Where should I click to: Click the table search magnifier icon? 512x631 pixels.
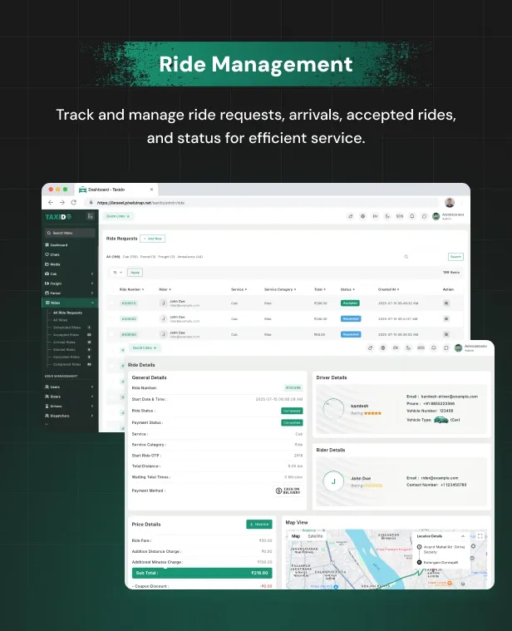point(406,257)
